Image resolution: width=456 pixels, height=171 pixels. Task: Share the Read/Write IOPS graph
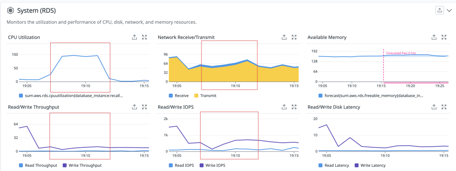(x=284, y=107)
